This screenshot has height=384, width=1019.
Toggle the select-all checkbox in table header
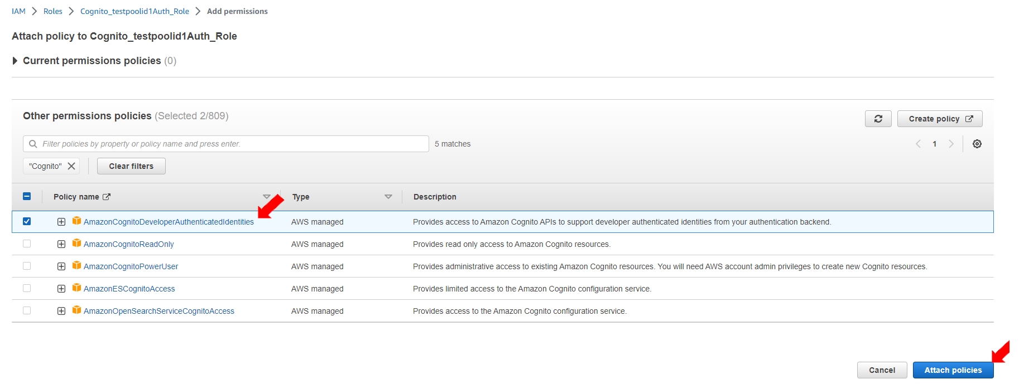(27, 196)
